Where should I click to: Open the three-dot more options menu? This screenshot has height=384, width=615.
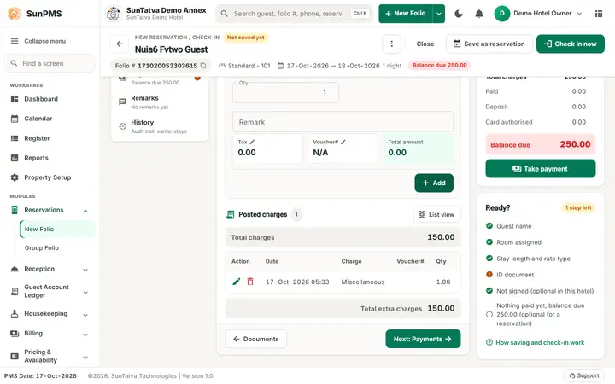point(391,44)
